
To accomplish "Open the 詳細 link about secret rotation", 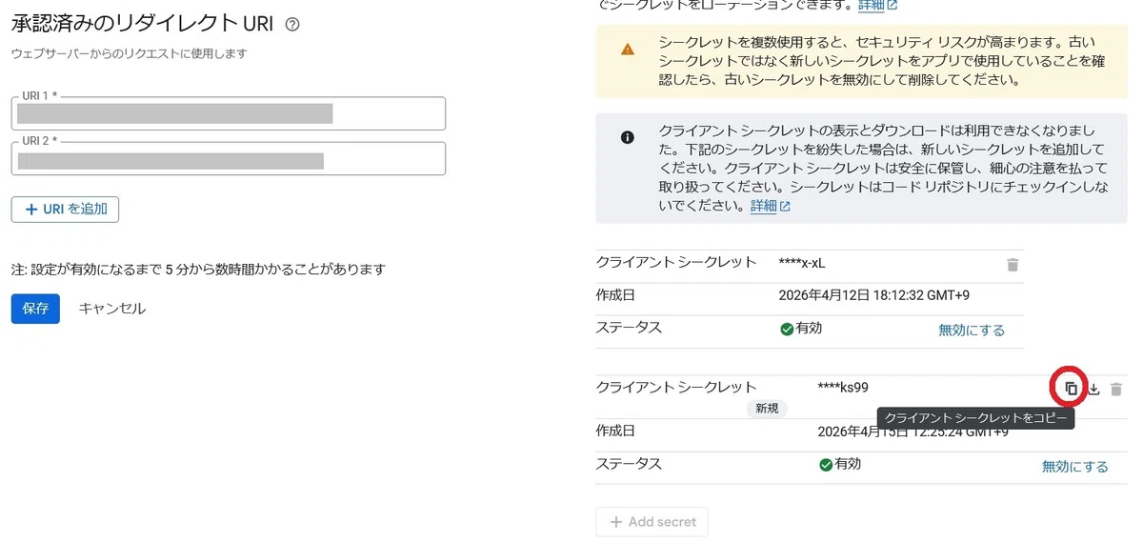I will click(x=877, y=6).
